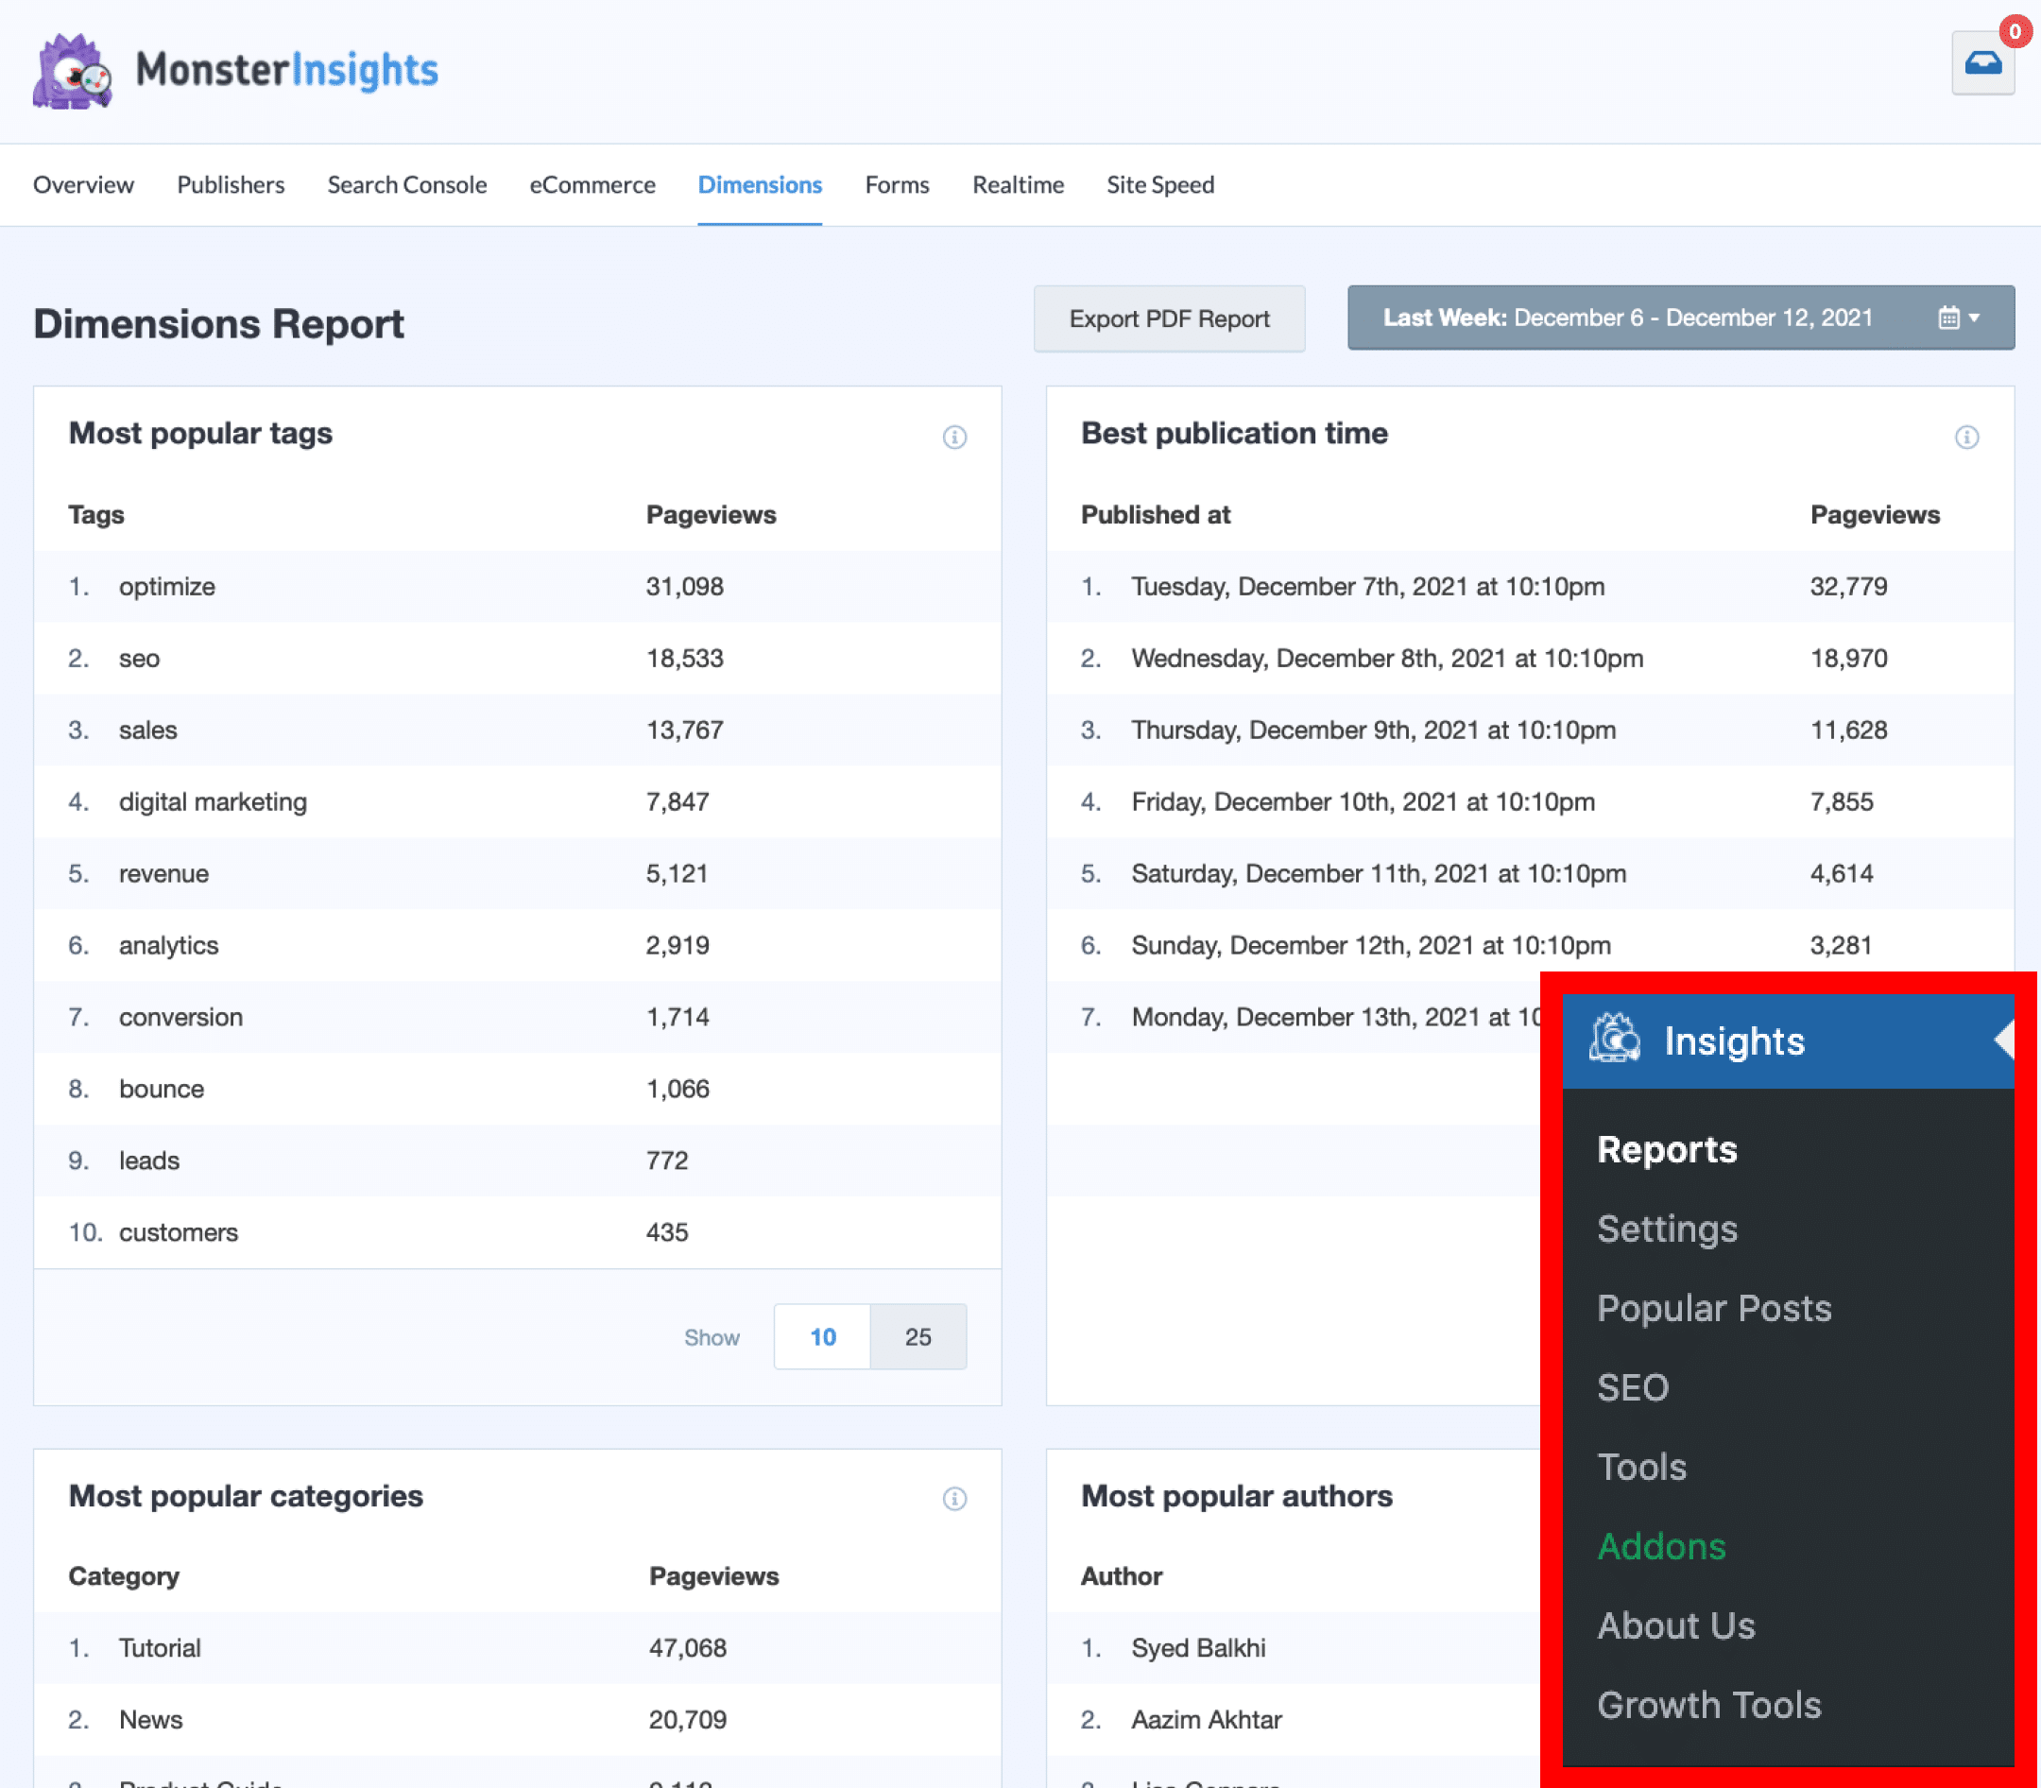Open Settings in the Insights menu

pos(1667,1229)
